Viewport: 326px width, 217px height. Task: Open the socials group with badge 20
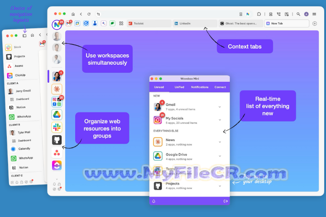pyautogui.click(x=57, y=102)
